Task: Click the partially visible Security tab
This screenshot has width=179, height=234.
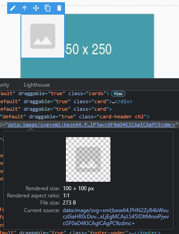Action: (x=4, y=85)
